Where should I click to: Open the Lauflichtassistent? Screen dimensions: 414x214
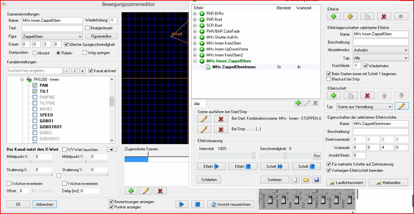coord(346,182)
